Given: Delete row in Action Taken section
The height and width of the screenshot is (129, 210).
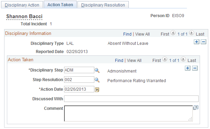Looking at the screenshot, I should (195, 68).
